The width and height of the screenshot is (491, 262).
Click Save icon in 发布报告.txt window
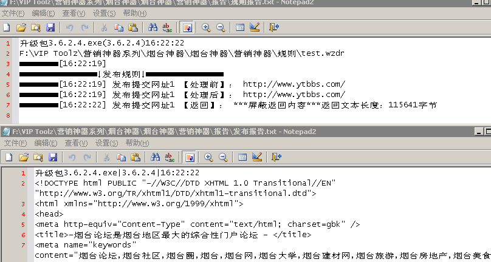pyautogui.click(x=51, y=157)
